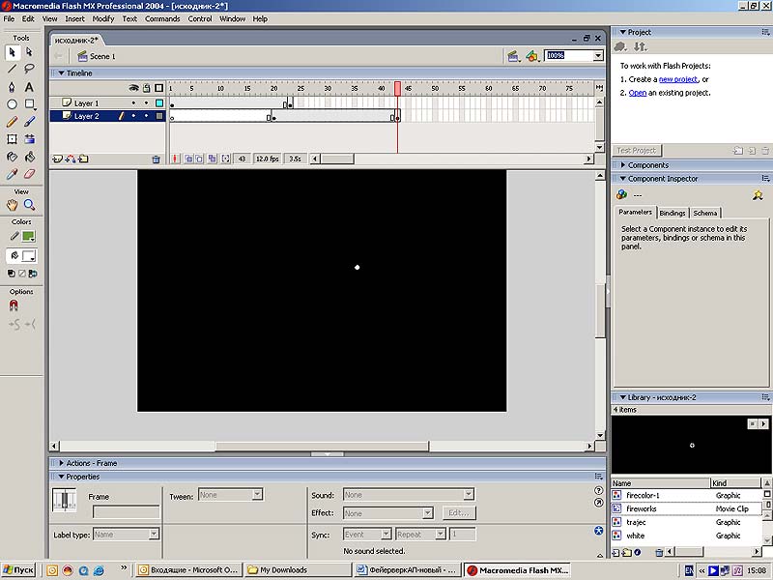The height and width of the screenshot is (580, 773).
Task: Play the Library preview animation
Action: coord(764,423)
